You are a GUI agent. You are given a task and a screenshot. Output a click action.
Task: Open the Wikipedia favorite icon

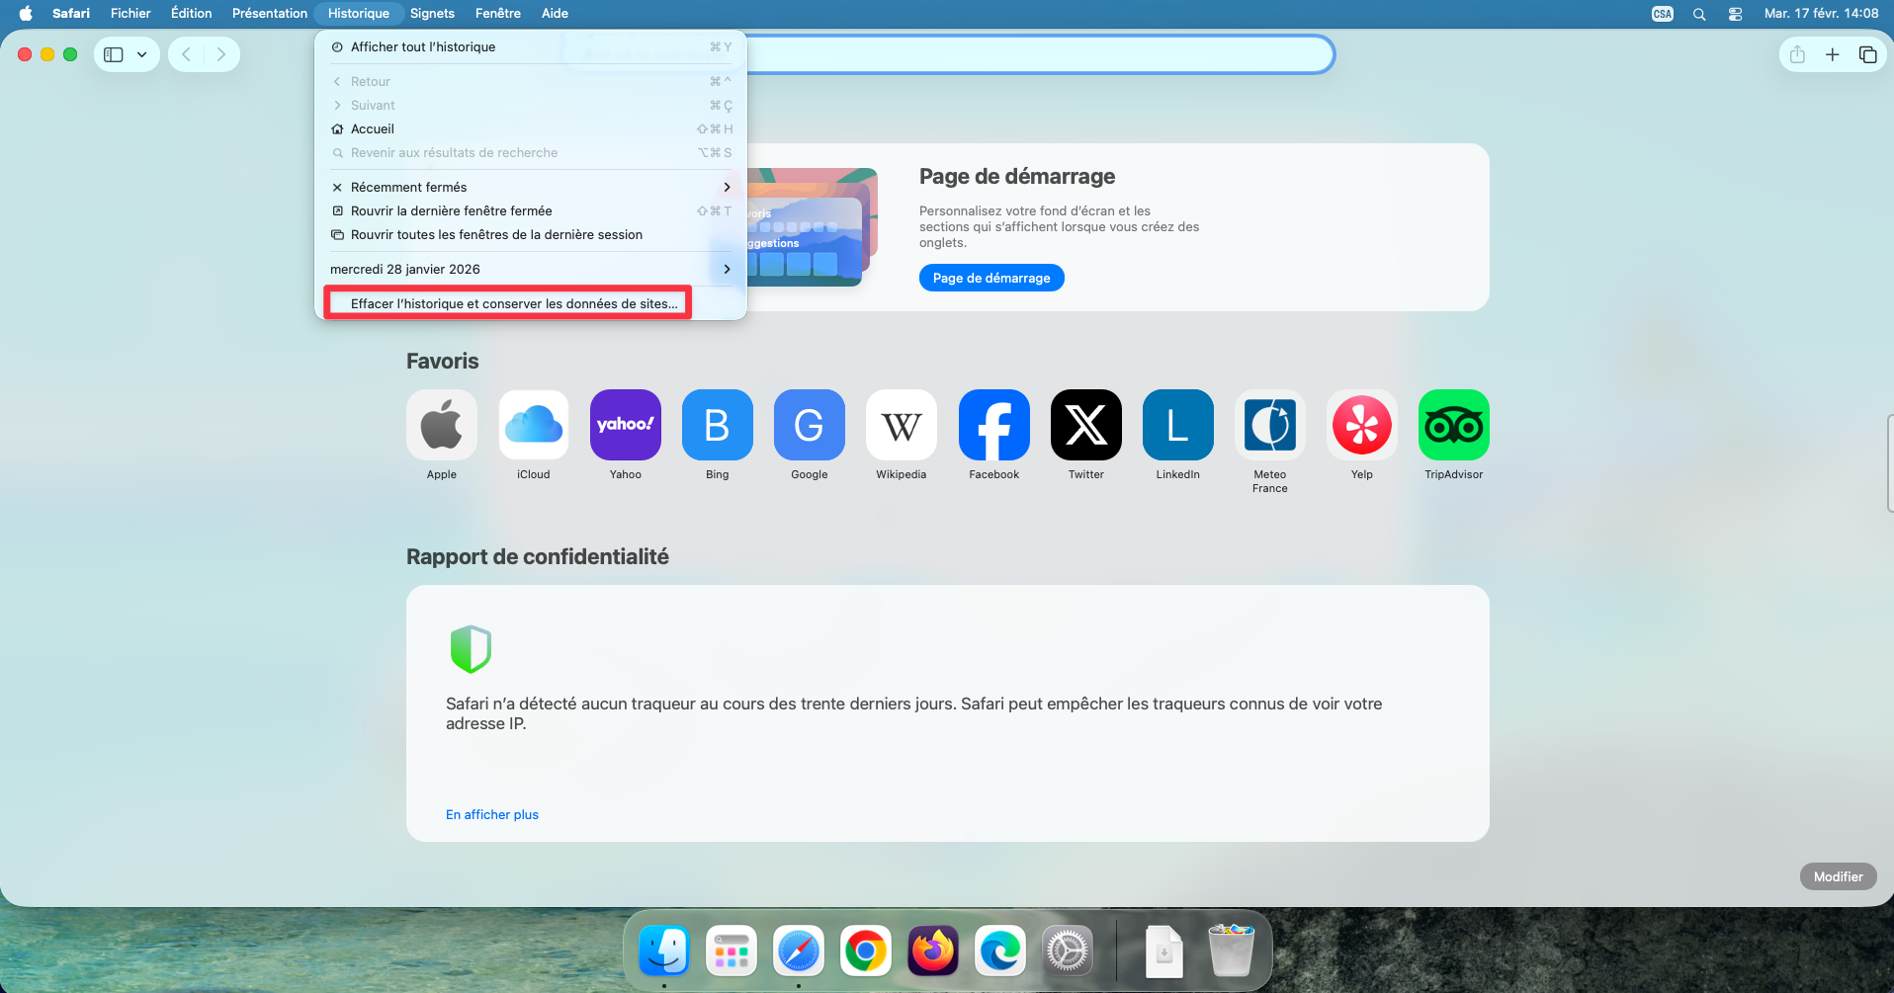902,425
